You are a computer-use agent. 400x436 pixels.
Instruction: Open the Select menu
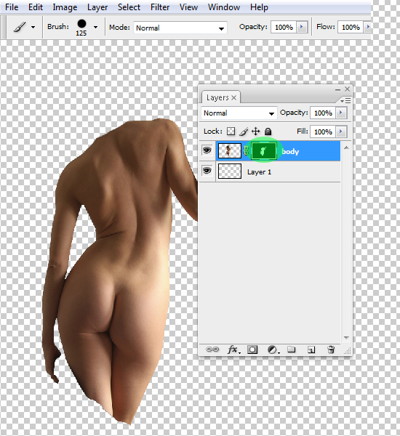[129, 7]
